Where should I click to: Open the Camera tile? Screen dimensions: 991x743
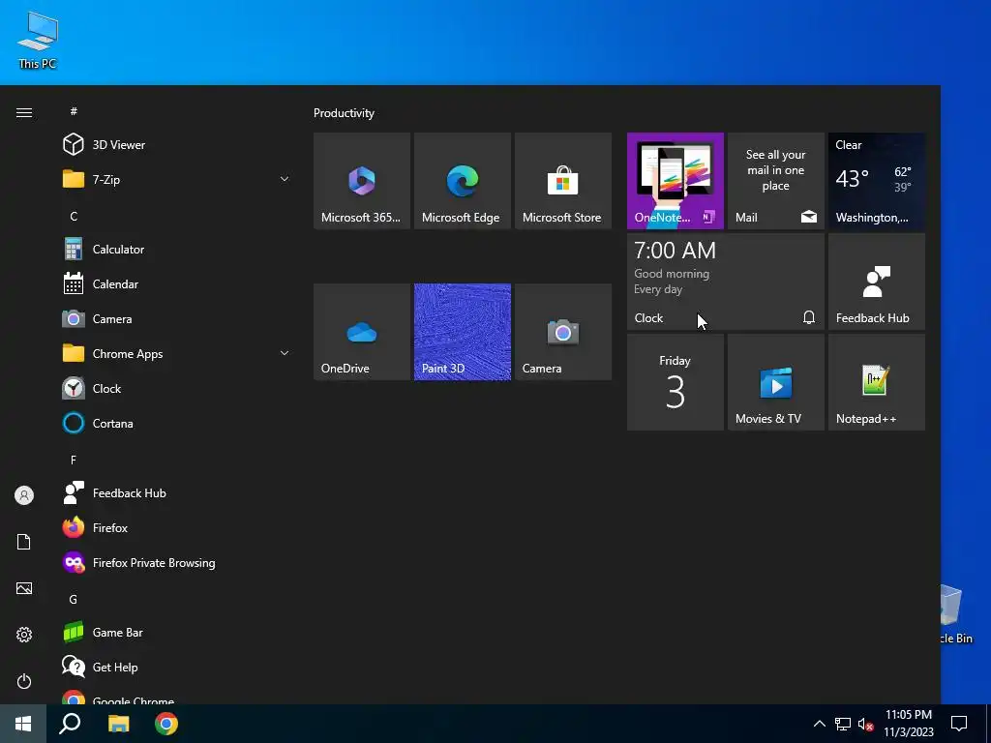pos(563,332)
